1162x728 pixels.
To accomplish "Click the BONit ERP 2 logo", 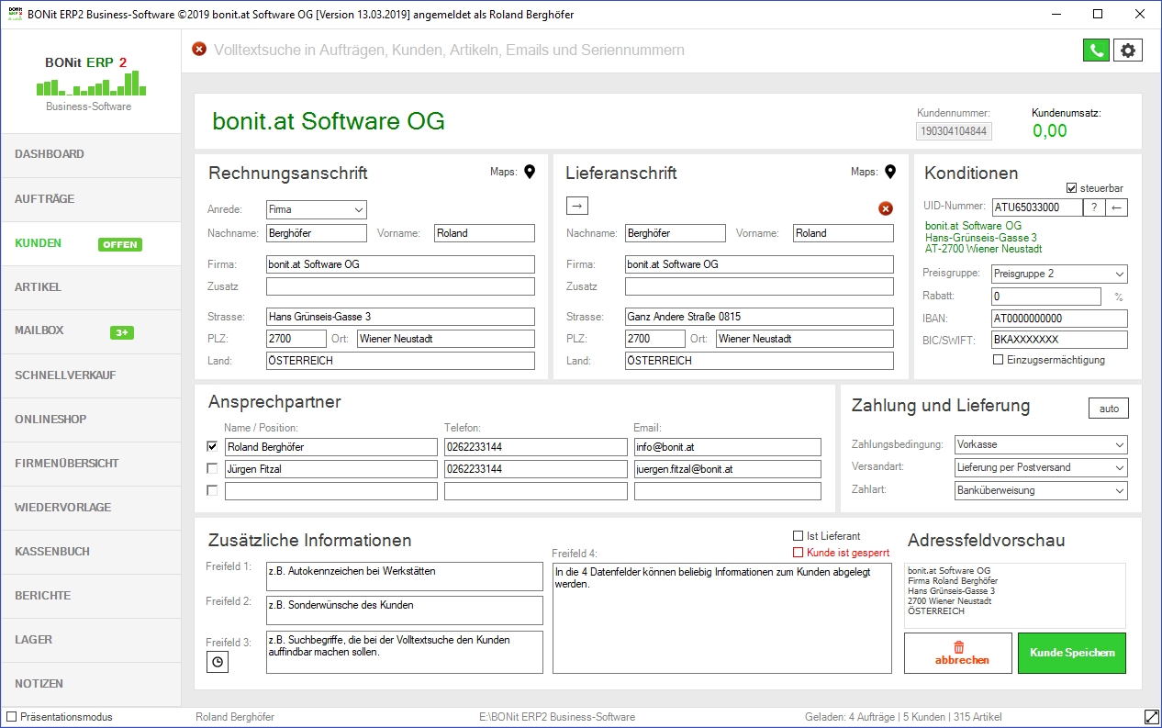I will [89, 85].
